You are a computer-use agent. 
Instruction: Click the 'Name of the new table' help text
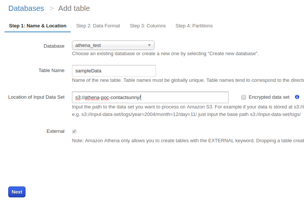pos(188,80)
